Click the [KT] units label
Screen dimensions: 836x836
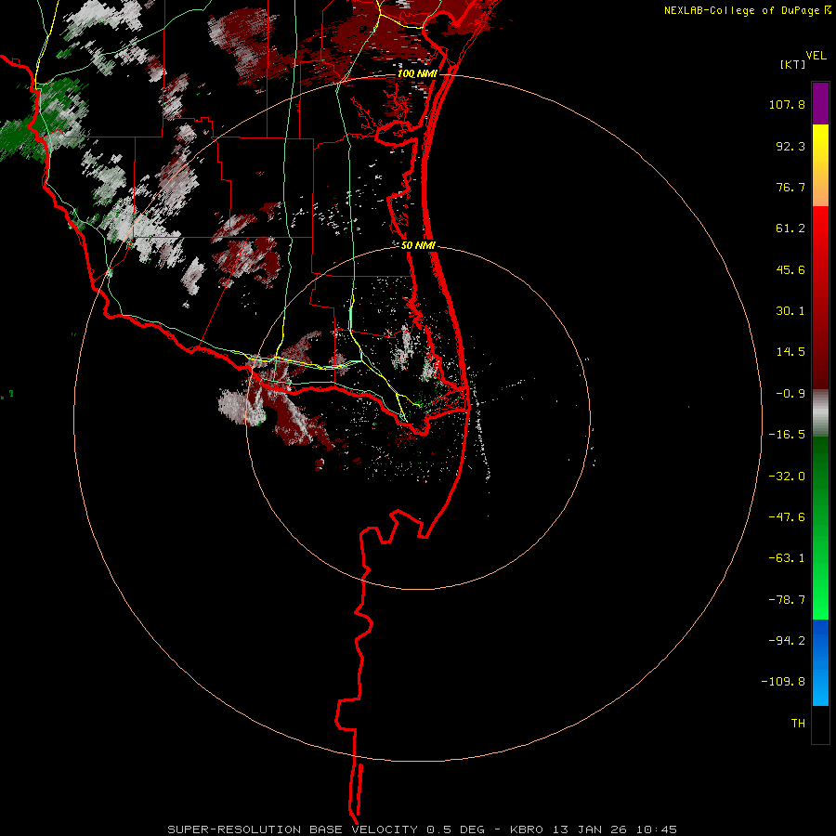(x=792, y=64)
